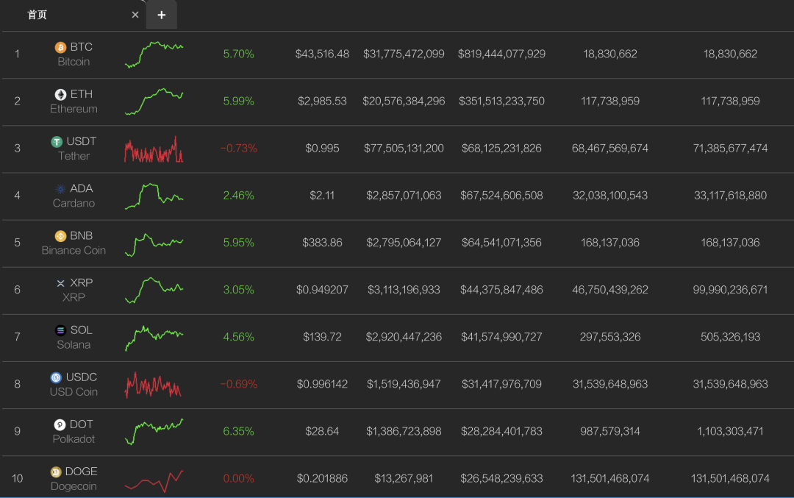Click the $0.995 Tether price

pyautogui.click(x=322, y=149)
